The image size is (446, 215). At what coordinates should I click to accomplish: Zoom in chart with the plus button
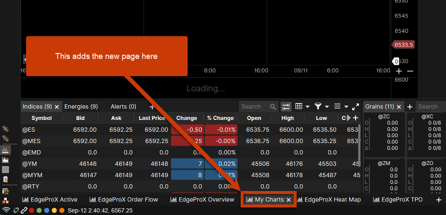click(x=399, y=71)
